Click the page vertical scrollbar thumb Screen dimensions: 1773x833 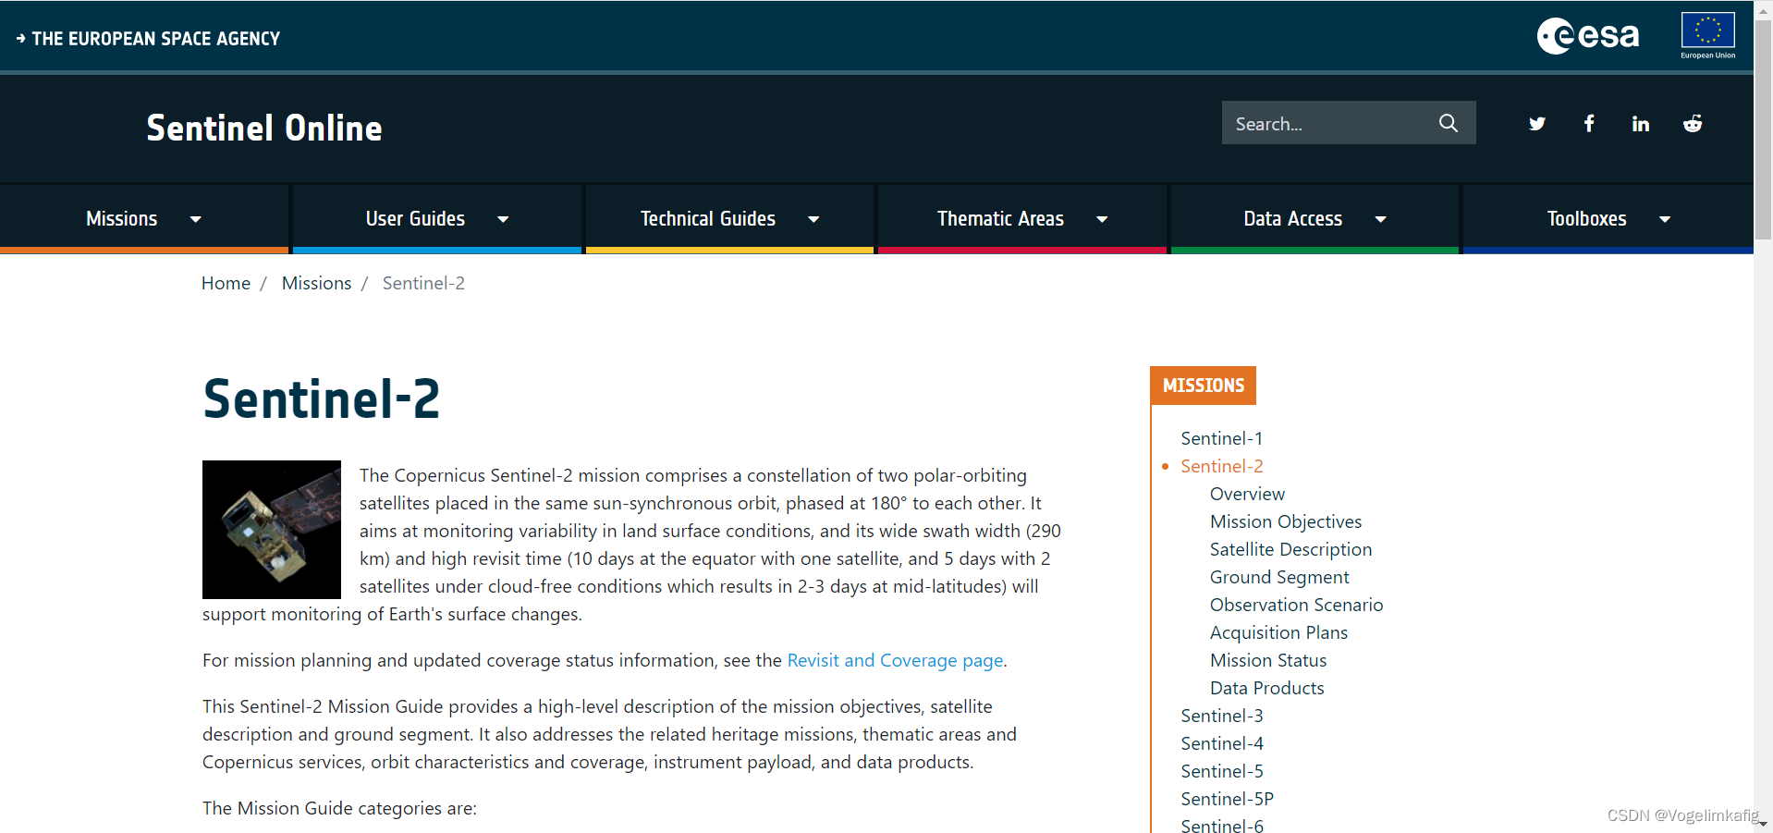1763,129
